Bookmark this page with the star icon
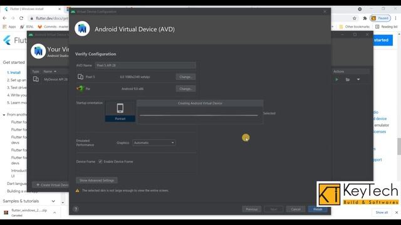The width and height of the screenshot is (401, 225). tap(354, 18)
